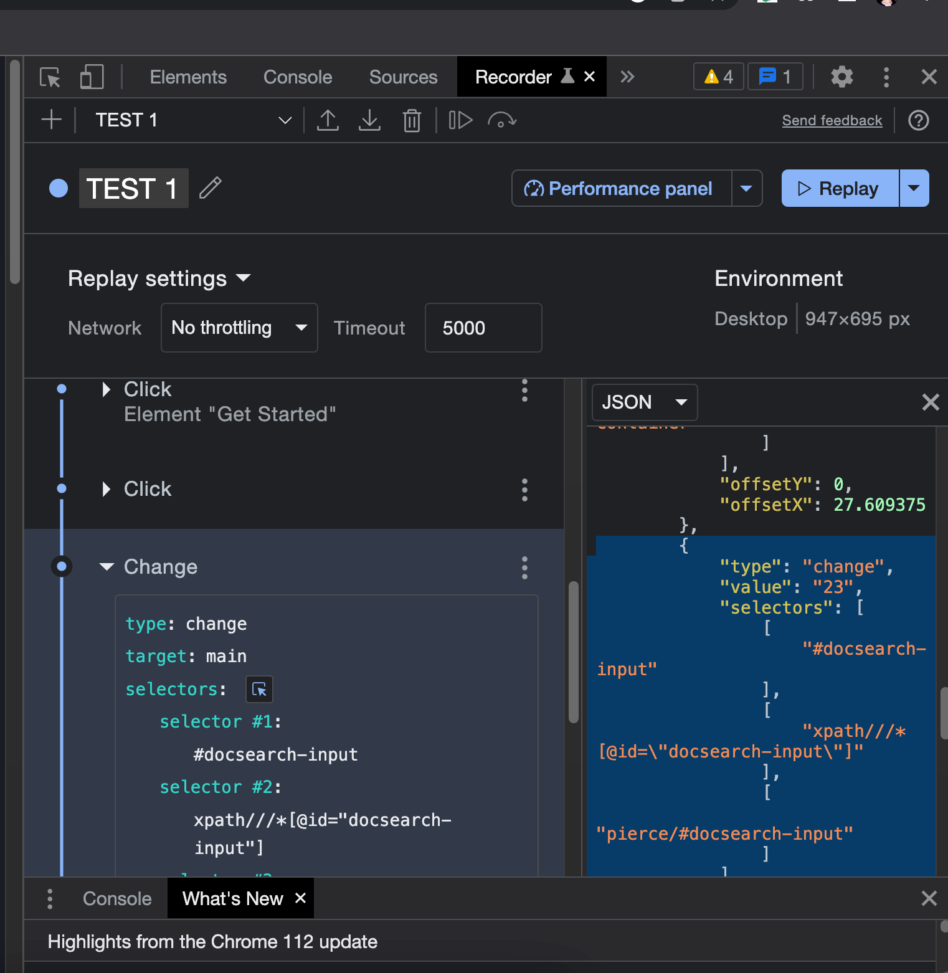
Task: Open the help question mark icon
Action: point(918,120)
